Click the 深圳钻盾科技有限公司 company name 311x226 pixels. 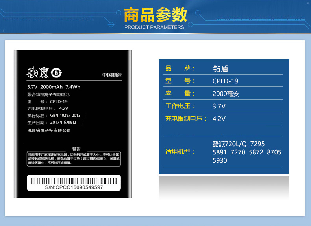click(x=49, y=130)
